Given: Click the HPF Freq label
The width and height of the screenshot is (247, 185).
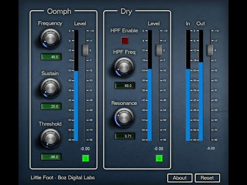Looking at the screenshot, I should pyautogui.click(x=125, y=52).
